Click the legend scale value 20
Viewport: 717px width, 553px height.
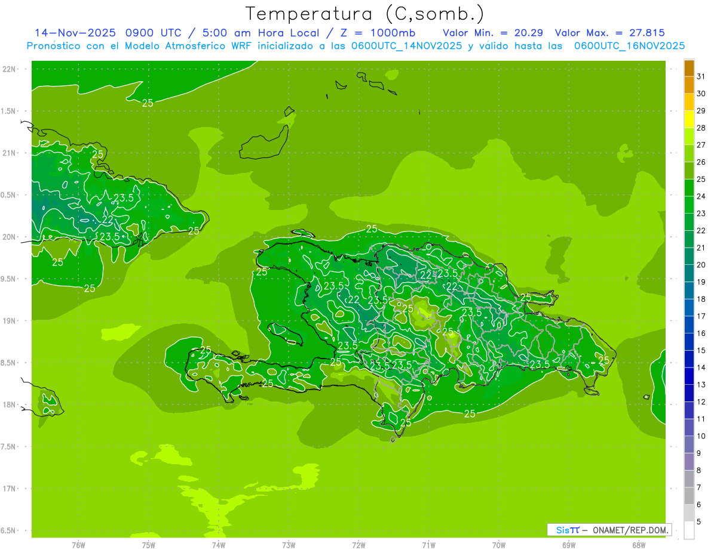click(x=701, y=265)
